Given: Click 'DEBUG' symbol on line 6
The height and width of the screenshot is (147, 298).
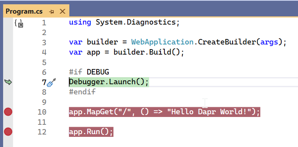Looking at the screenshot, I should point(98,72).
